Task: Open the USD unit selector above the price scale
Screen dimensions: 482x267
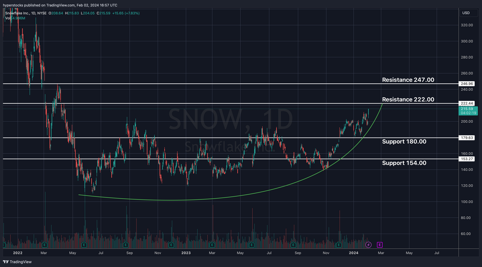Action: (466, 12)
